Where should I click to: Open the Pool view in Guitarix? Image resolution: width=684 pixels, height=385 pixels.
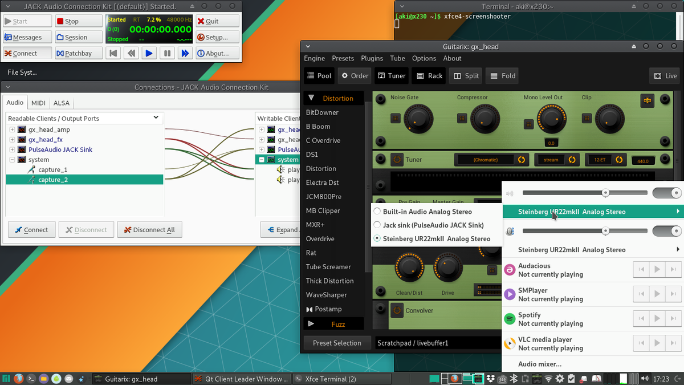319,75
